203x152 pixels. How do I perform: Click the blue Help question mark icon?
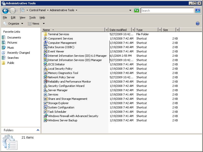tap(198, 24)
